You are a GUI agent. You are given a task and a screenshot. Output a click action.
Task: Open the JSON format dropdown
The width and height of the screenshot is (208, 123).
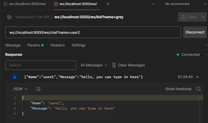pos(20,89)
